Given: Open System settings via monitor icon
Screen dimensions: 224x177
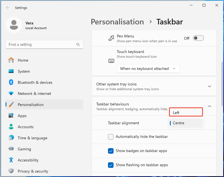Looking at the screenshot, I should pyautogui.click(x=11, y=71).
